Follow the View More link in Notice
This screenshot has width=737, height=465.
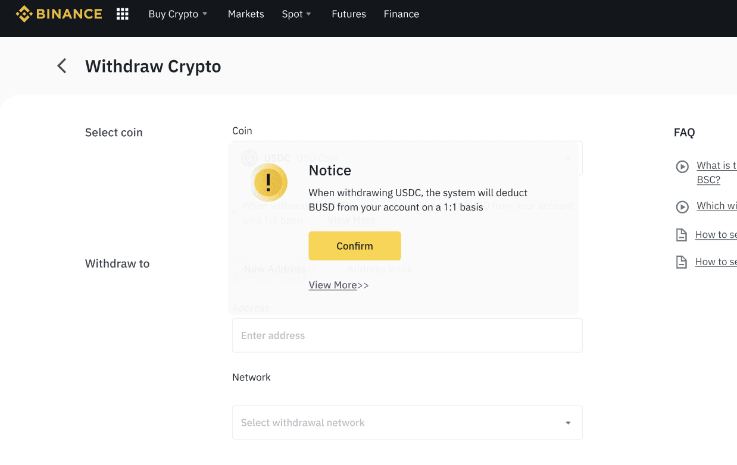[333, 285]
